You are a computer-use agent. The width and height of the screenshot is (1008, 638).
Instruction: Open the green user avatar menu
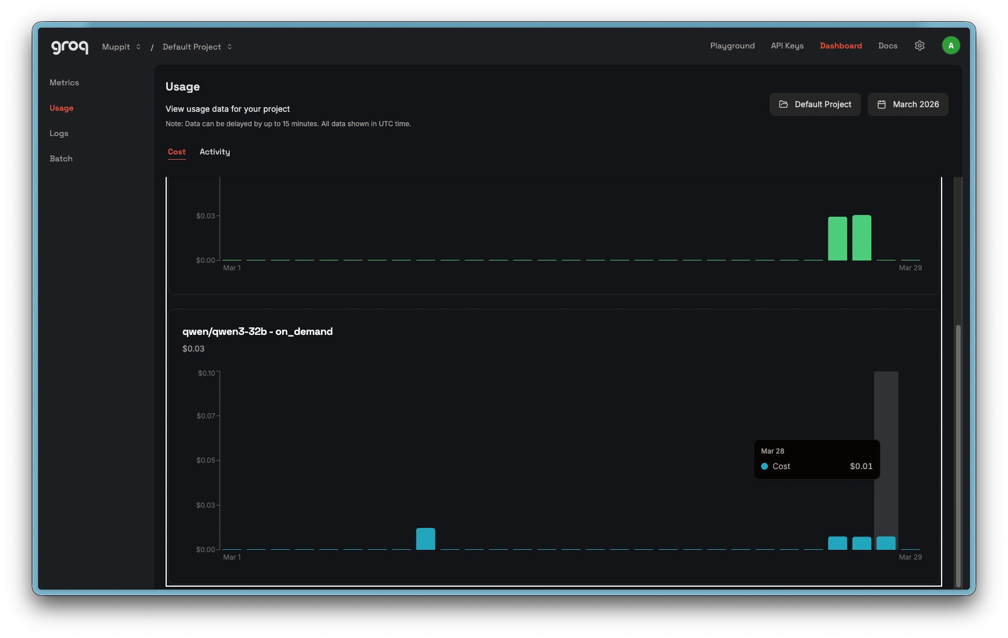(951, 46)
